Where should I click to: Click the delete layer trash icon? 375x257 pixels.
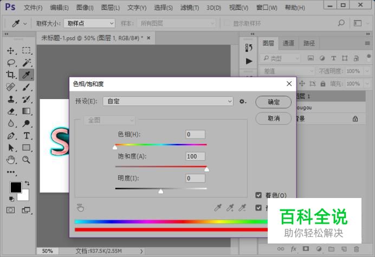357,249
